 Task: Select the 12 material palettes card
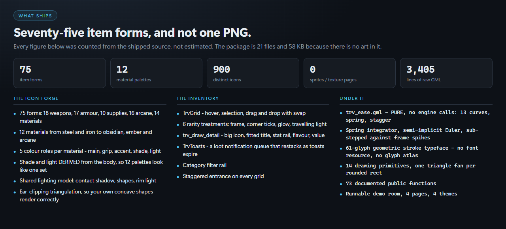tap(156, 73)
